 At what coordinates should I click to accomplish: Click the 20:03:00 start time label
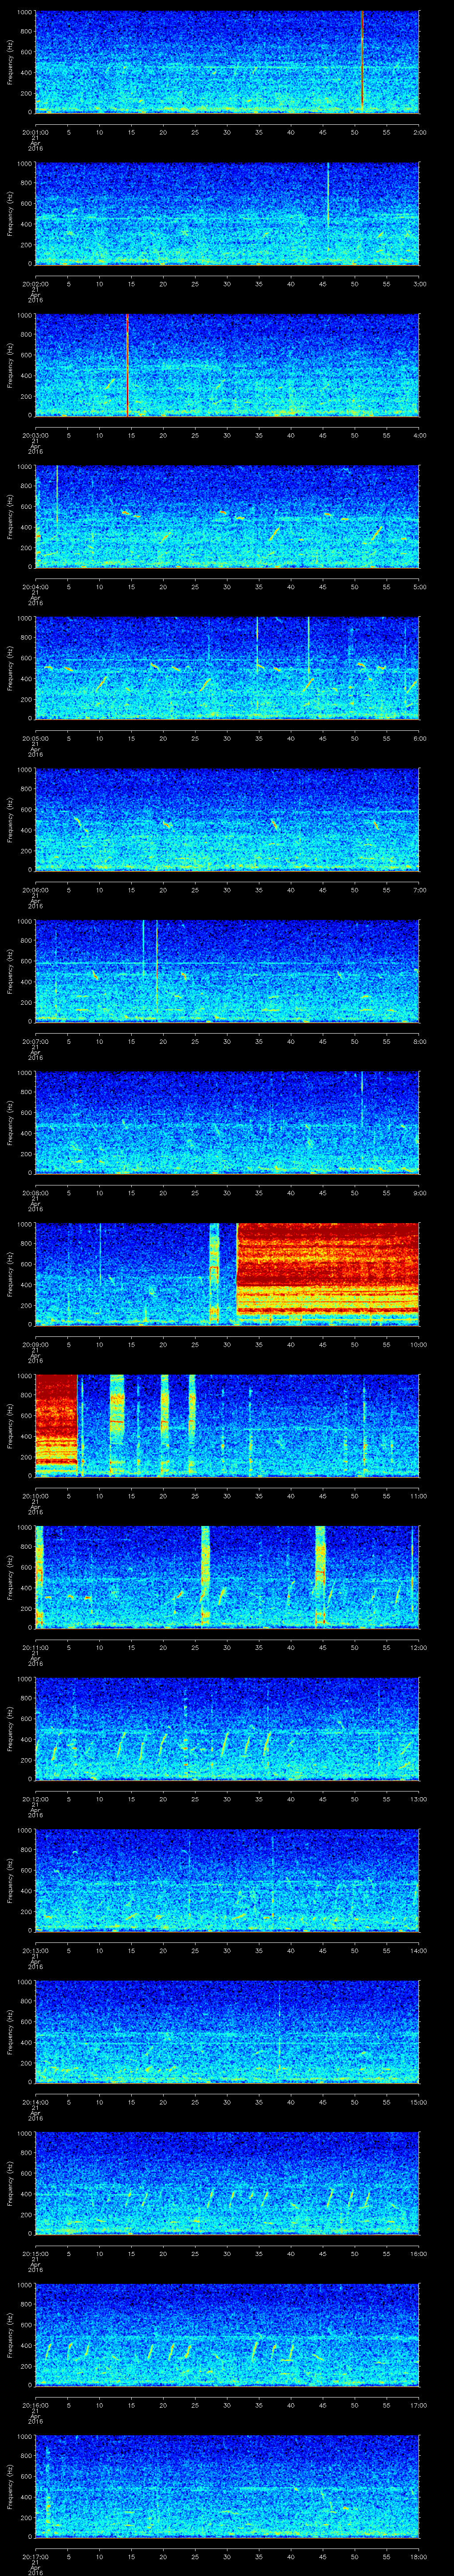point(35,435)
